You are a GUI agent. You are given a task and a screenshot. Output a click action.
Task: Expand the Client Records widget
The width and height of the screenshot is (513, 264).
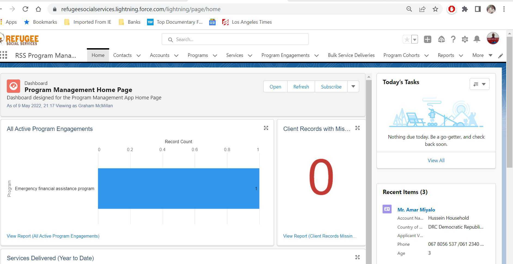pyautogui.click(x=358, y=128)
